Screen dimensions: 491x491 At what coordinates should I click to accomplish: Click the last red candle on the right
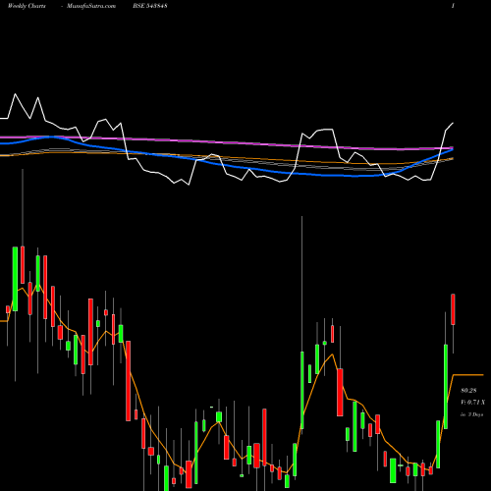[x=453, y=309]
